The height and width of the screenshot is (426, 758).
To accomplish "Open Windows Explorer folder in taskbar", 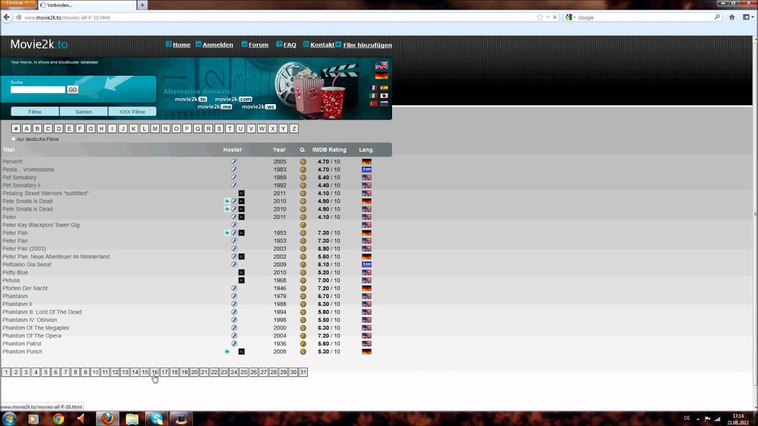I will click(x=132, y=419).
